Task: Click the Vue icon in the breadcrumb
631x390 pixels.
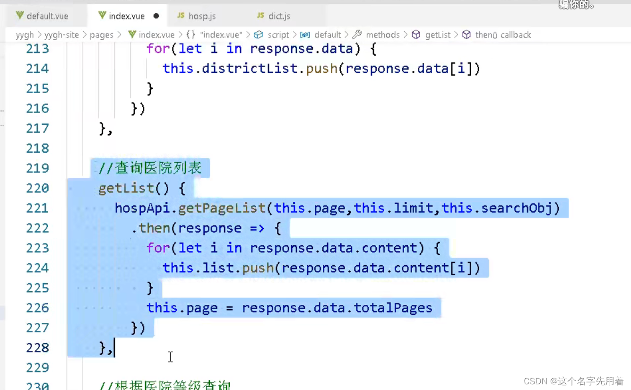Action: (x=132, y=35)
